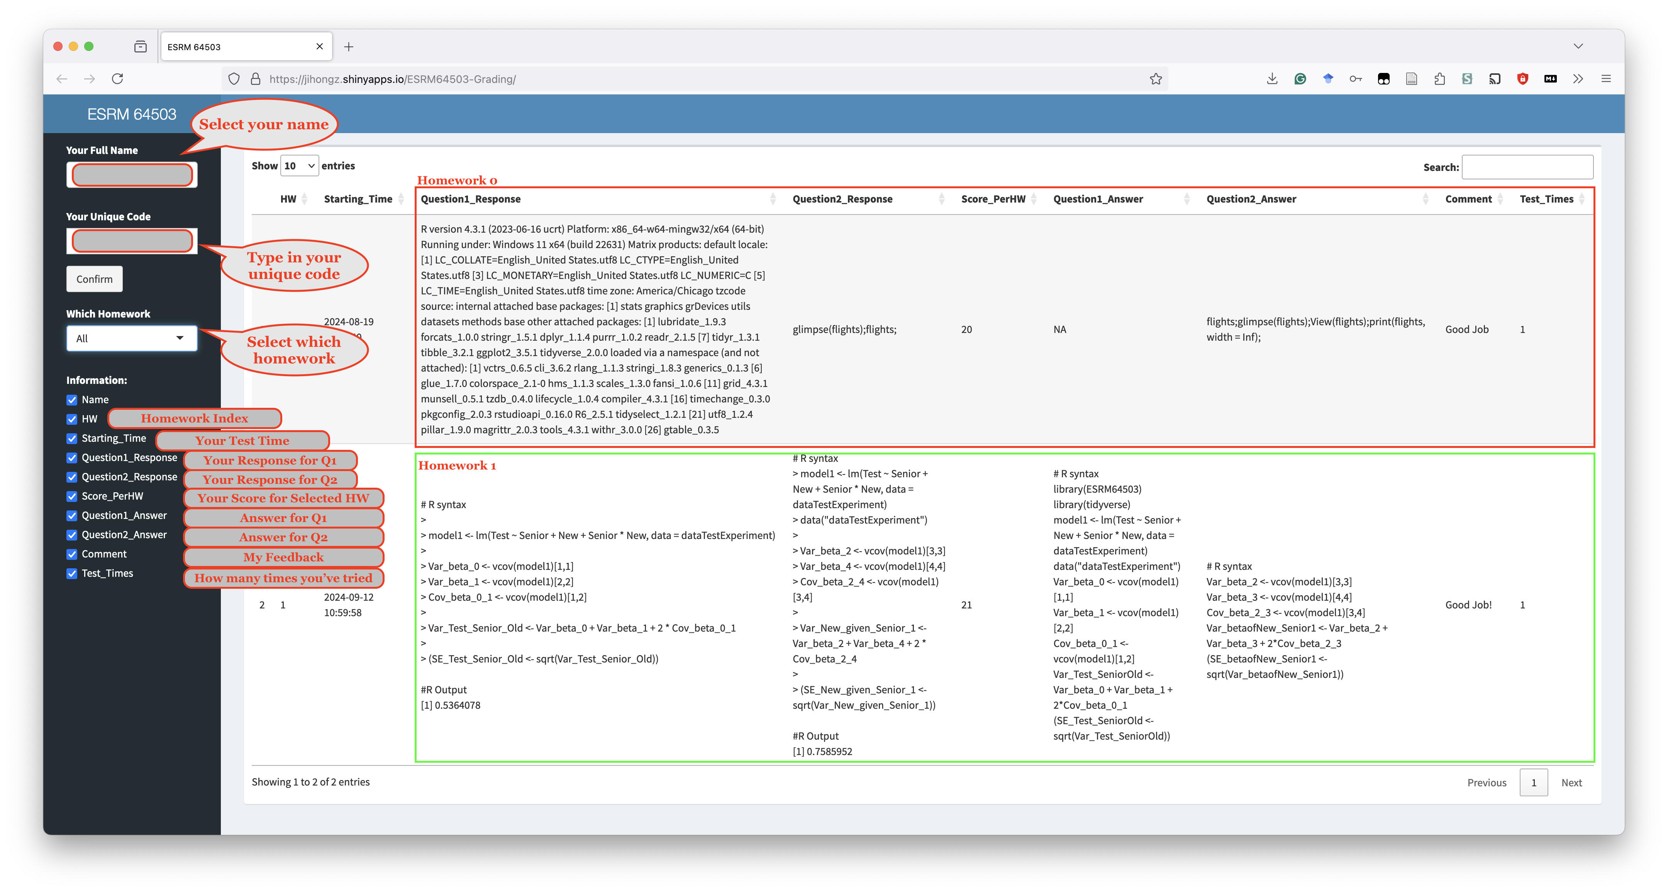1668x892 pixels.
Task: Bookmark the page with the star icon
Action: coord(1156,79)
